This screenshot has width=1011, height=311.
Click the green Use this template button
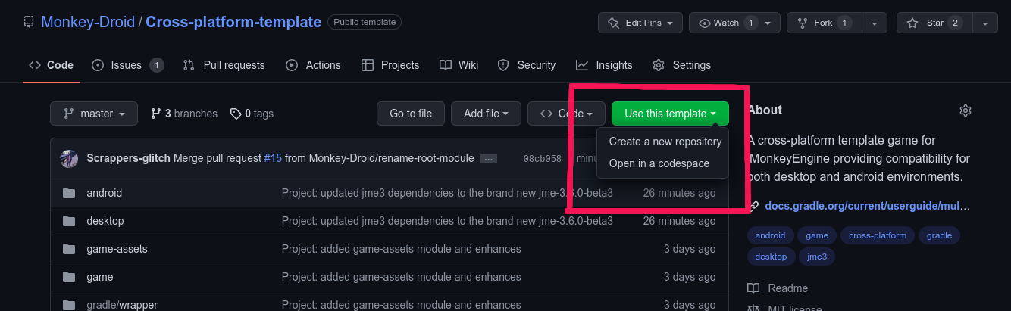click(670, 114)
